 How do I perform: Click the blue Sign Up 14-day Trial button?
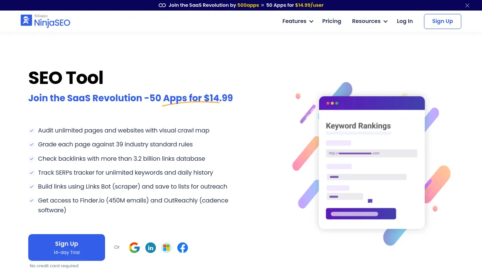67,247
